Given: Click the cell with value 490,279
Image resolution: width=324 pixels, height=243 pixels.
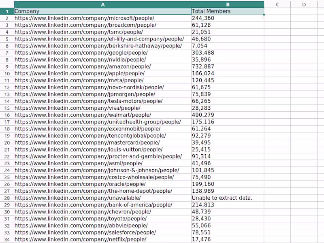Looking at the screenshot, I should pyautogui.click(x=228, y=115).
